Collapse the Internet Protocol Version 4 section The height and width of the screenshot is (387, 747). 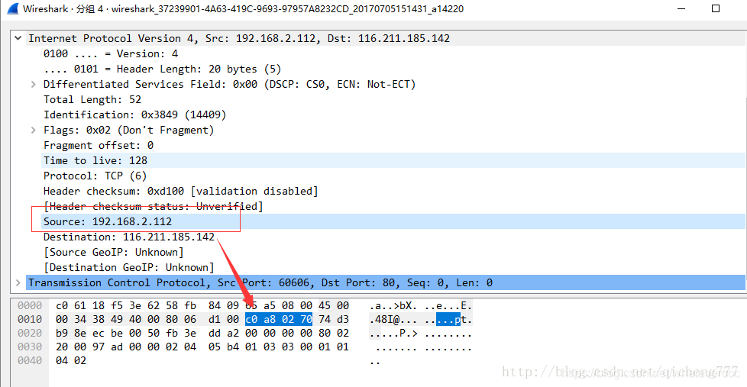coord(18,38)
